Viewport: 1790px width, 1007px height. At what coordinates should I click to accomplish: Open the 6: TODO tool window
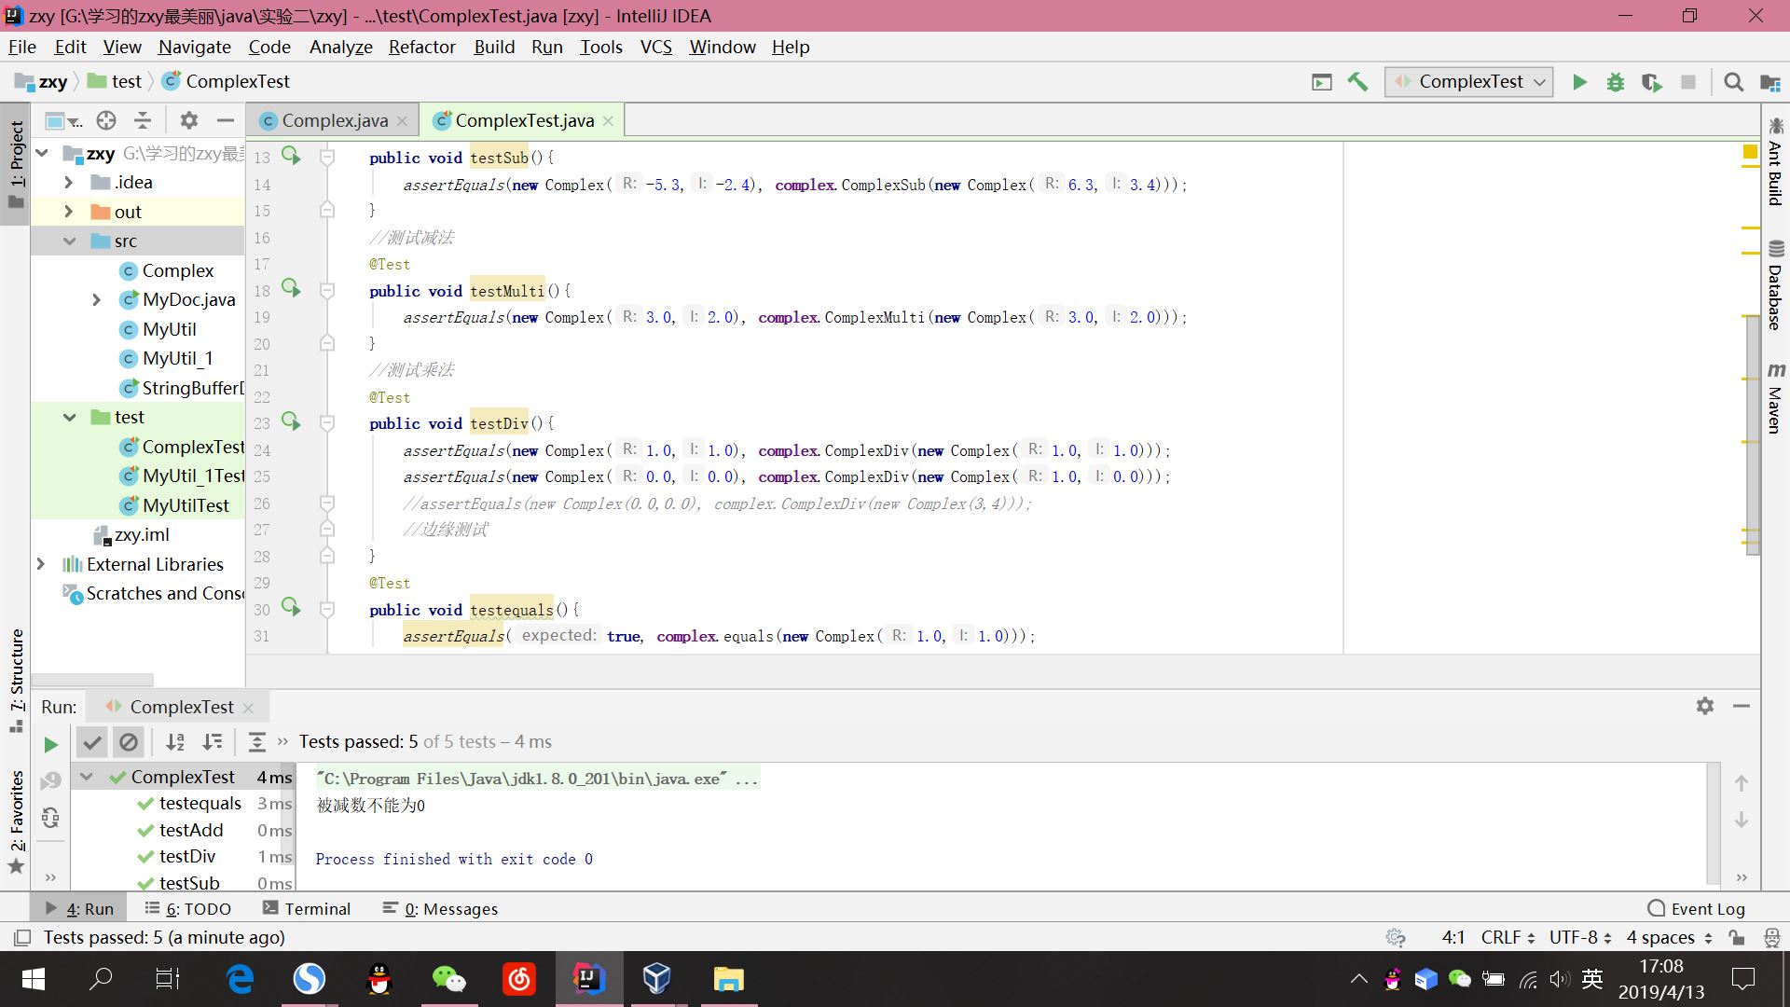pyautogui.click(x=187, y=908)
